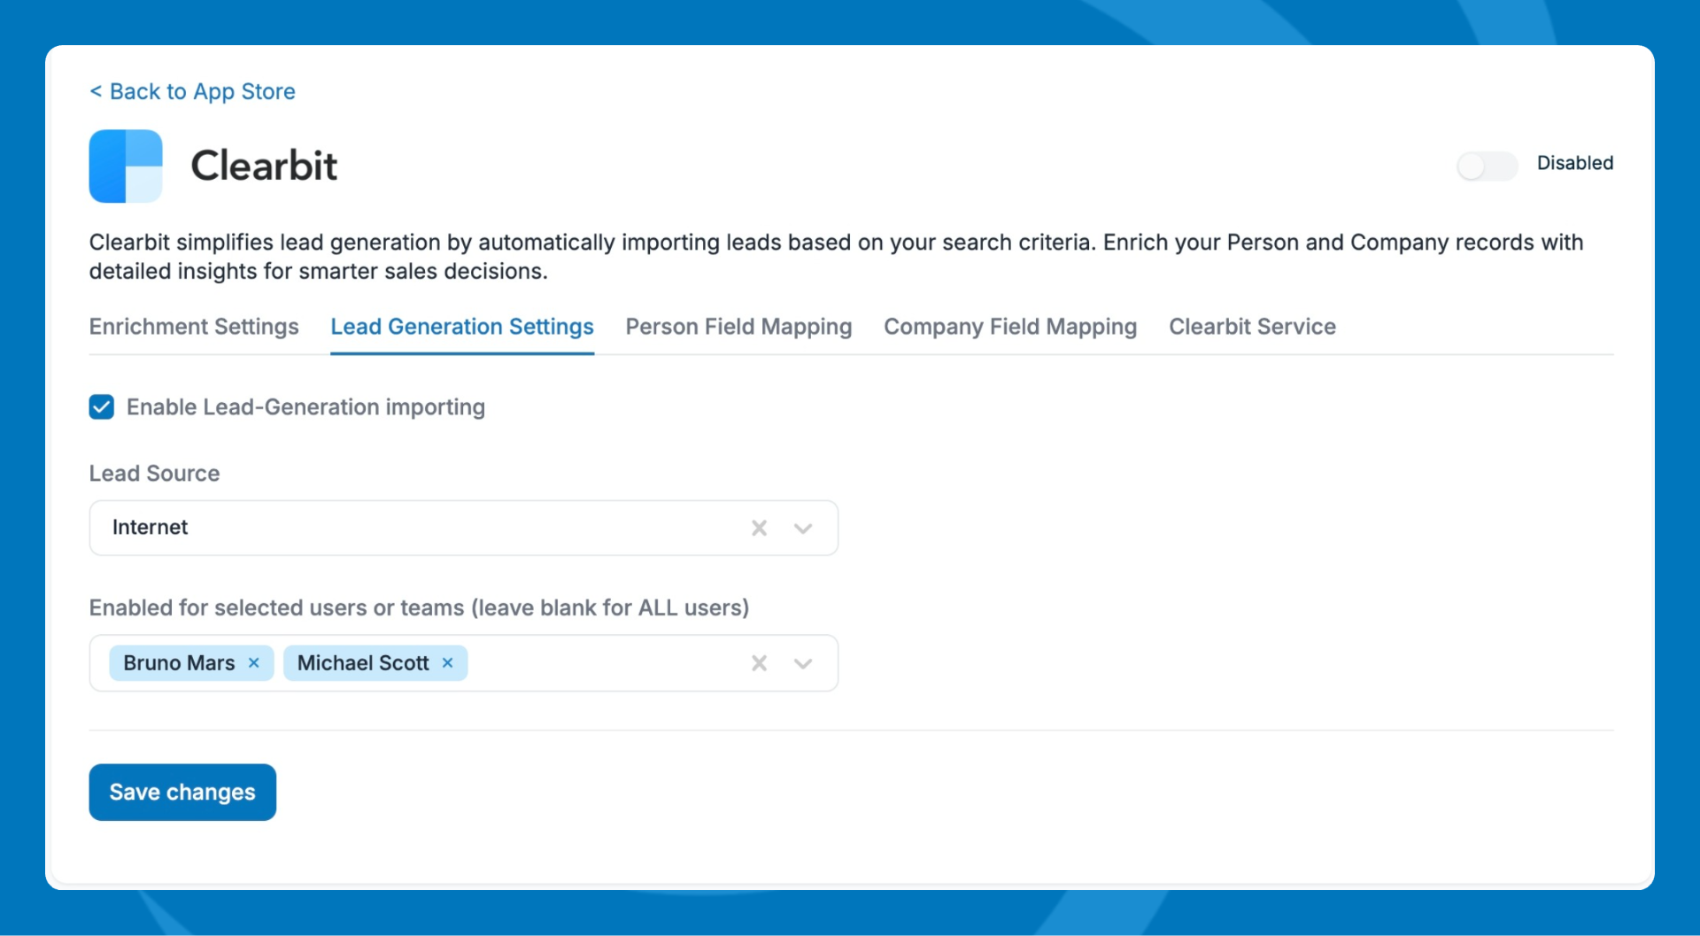Click the Bruno Mars user chip
Image resolution: width=1700 pixels, height=936 pixels.
pyautogui.click(x=179, y=663)
